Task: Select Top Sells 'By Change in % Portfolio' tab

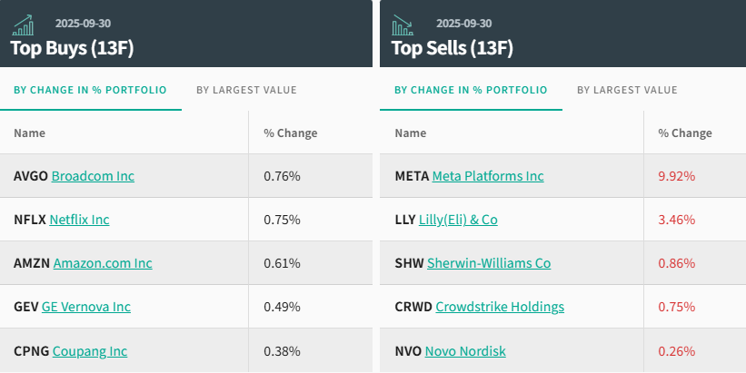Action: click(x=471, y=90)
